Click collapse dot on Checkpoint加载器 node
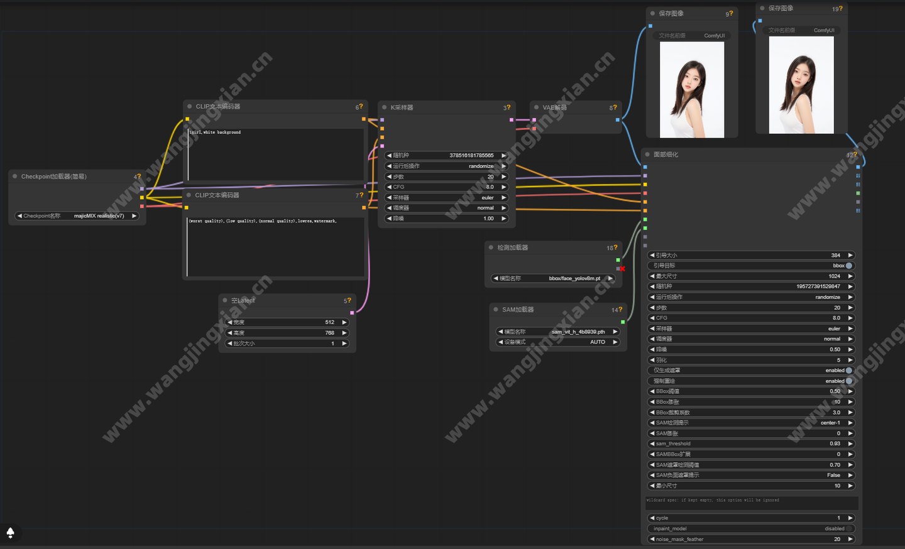The height and width of the screenshot is (549, 905). (15, 177)
